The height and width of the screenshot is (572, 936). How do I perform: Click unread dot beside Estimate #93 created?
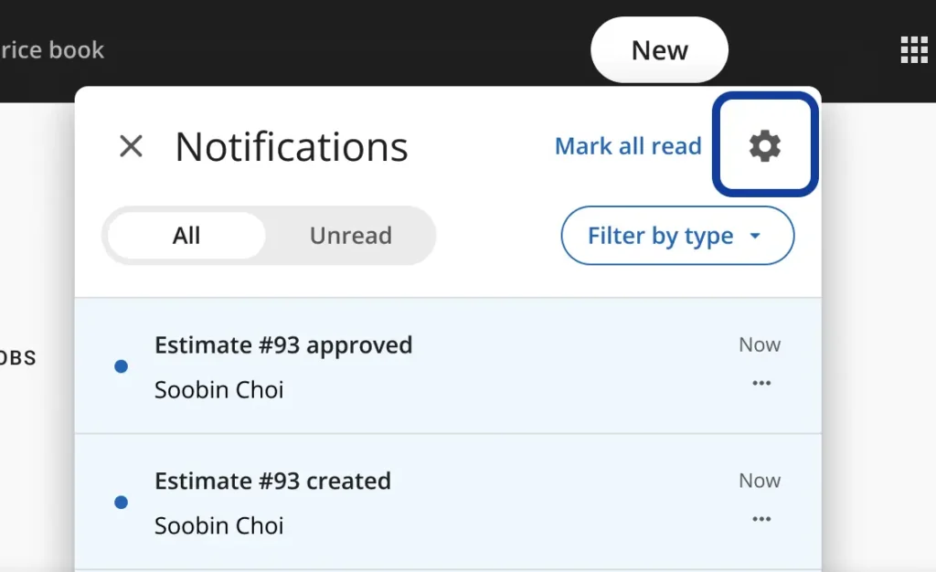121,503
